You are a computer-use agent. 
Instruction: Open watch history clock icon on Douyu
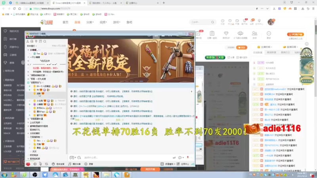[223, 22]
